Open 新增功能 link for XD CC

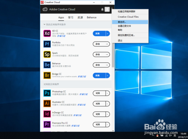pos(61,36)
